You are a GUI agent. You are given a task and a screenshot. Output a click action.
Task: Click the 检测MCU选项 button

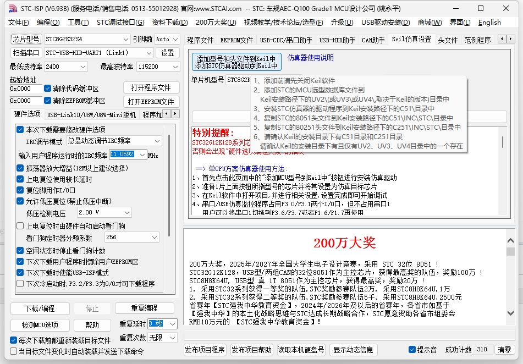40,325
